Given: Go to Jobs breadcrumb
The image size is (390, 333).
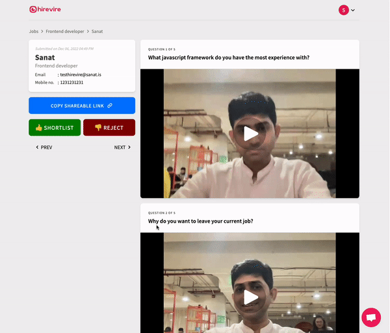Looking at the screenshot, I should (34, 31).
